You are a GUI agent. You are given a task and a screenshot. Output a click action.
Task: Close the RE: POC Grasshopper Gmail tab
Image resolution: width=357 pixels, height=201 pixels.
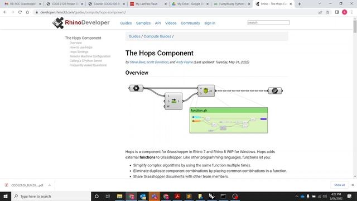click(x=40, y=4)
